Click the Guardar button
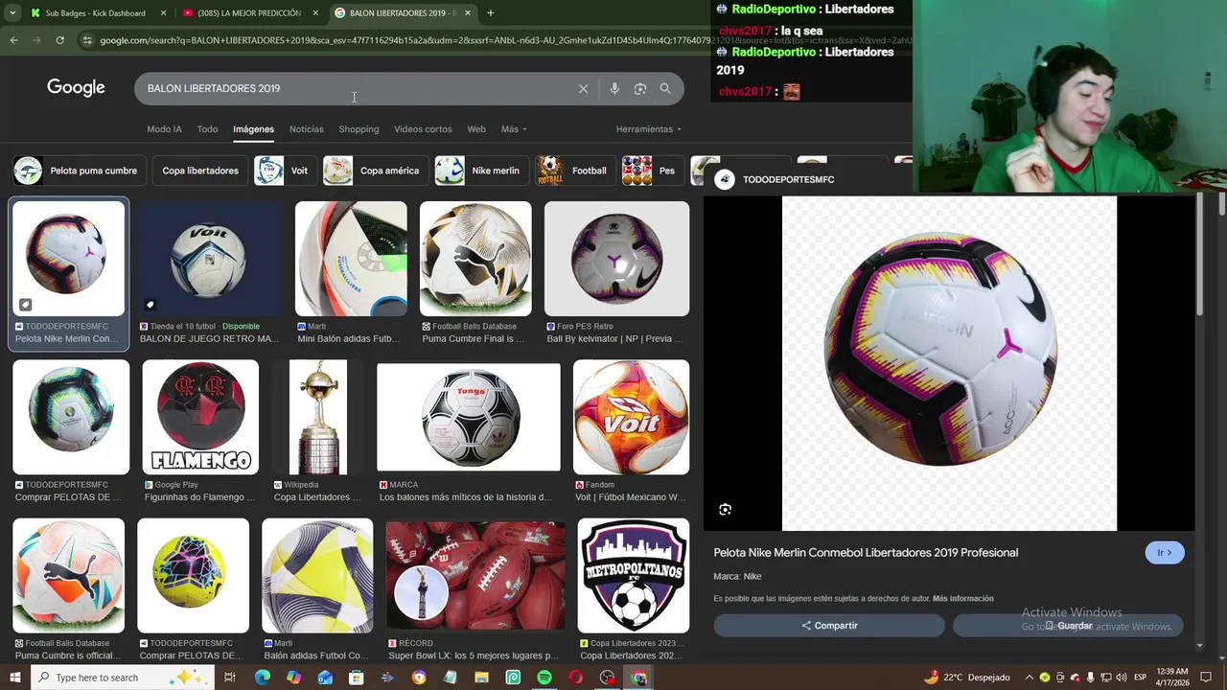Screen dimensions: 1227x690 coord(1068,626)
